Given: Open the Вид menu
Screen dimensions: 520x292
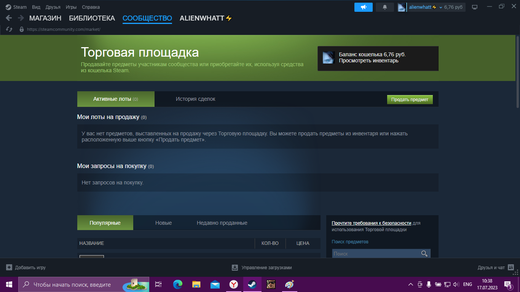Looking at the screenshot, I should tap(36, 7).
